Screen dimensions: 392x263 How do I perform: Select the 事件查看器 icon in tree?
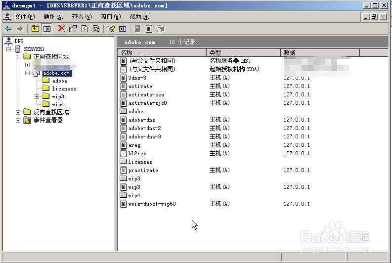click(x=27, y=120)
